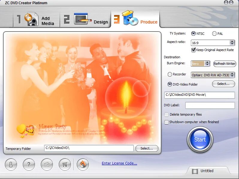Click the Produce DVD box icon

tap(130, 18)
